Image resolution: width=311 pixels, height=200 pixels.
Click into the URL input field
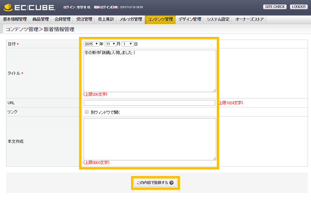click(149, 103)
